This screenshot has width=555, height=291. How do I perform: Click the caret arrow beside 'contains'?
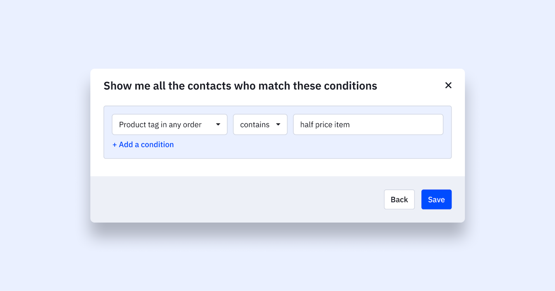point(278,124)
